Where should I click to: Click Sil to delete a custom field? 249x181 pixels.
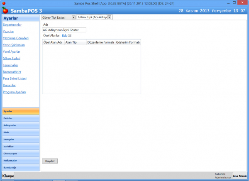click(70, 36)
